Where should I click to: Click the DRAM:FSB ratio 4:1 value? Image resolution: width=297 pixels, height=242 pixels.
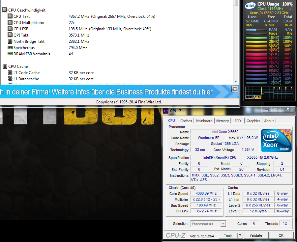click(x=71, y=54)
